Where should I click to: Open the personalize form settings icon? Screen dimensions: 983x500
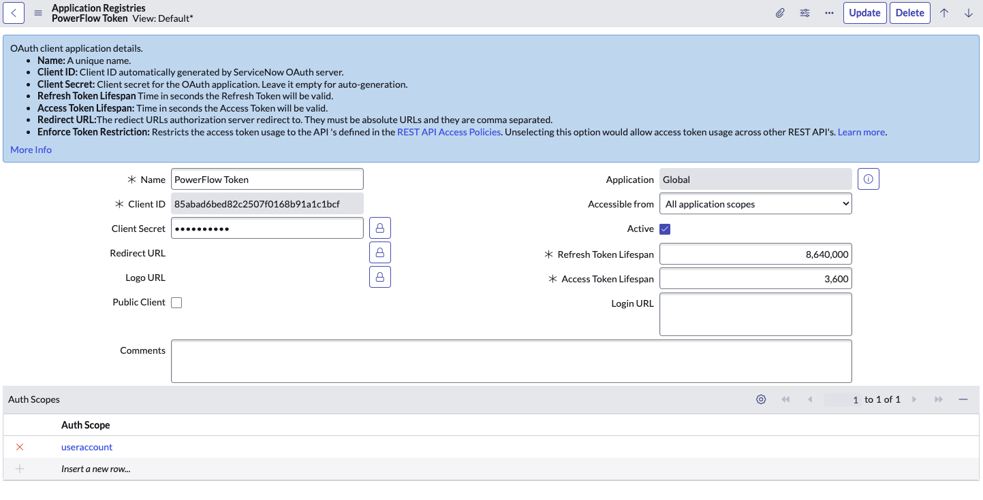tap(805, 13)
